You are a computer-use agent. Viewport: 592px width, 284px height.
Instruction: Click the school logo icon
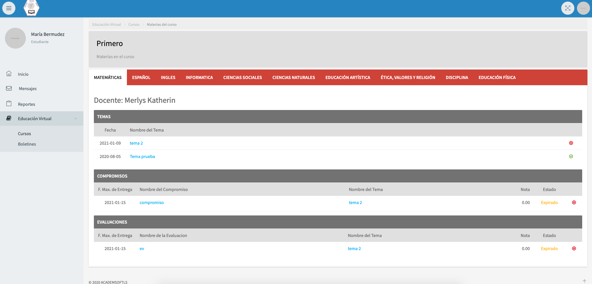pos(31,8)
